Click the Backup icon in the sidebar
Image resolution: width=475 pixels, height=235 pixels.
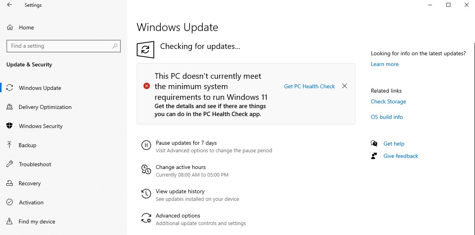[x=10, y=145]
